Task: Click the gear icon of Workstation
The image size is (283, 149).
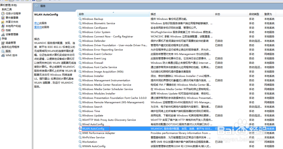Action: pos(80,142)
